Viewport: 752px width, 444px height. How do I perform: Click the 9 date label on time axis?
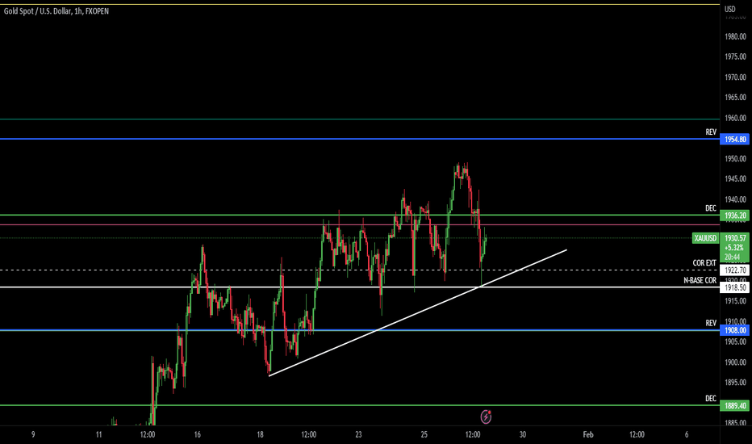33,435
